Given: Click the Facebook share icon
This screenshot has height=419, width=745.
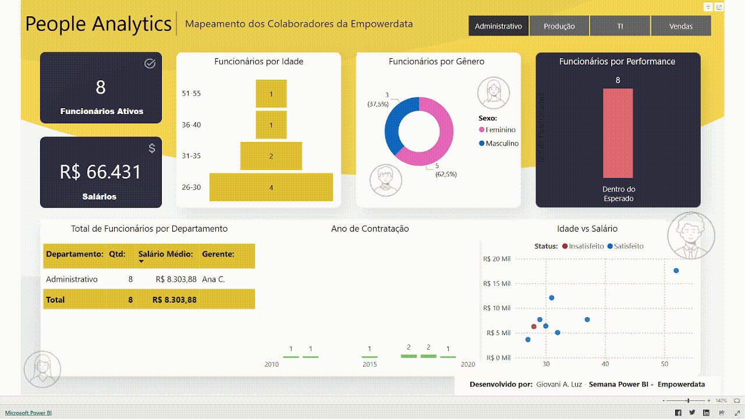Looking at the screenshot, I should click(677, 413).
